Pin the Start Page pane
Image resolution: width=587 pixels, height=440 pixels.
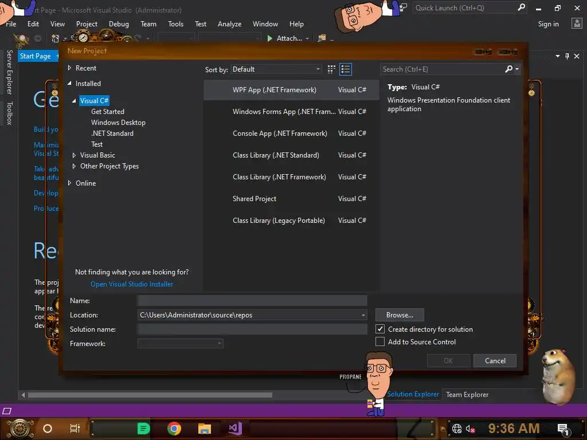pyautogui.click(x=567, y=56)
